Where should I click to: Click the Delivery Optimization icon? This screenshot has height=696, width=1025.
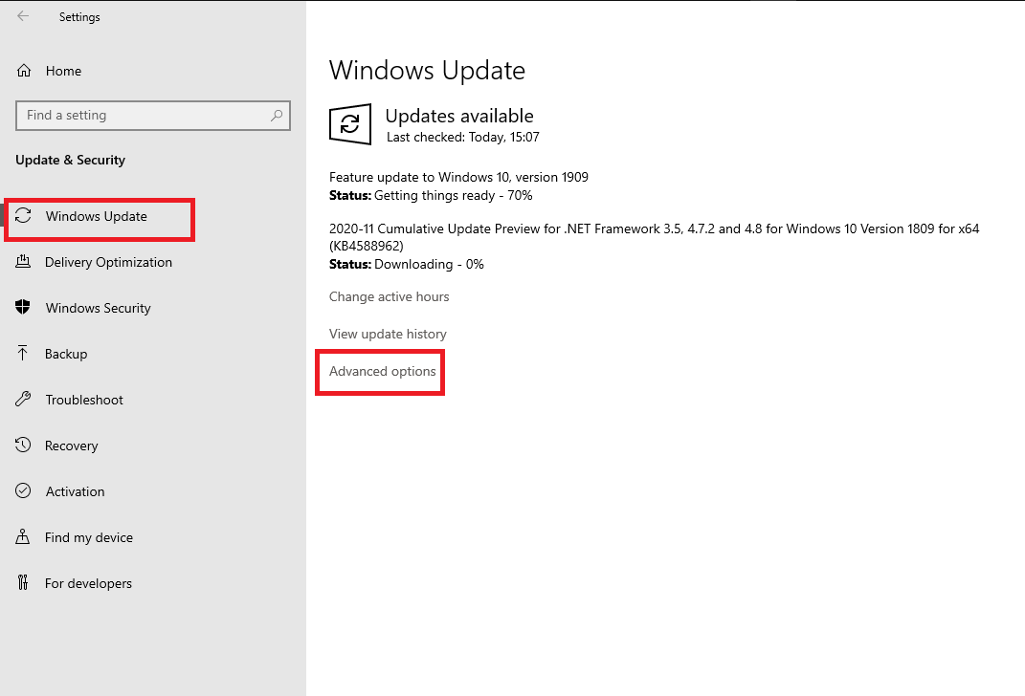click(24, 262)
